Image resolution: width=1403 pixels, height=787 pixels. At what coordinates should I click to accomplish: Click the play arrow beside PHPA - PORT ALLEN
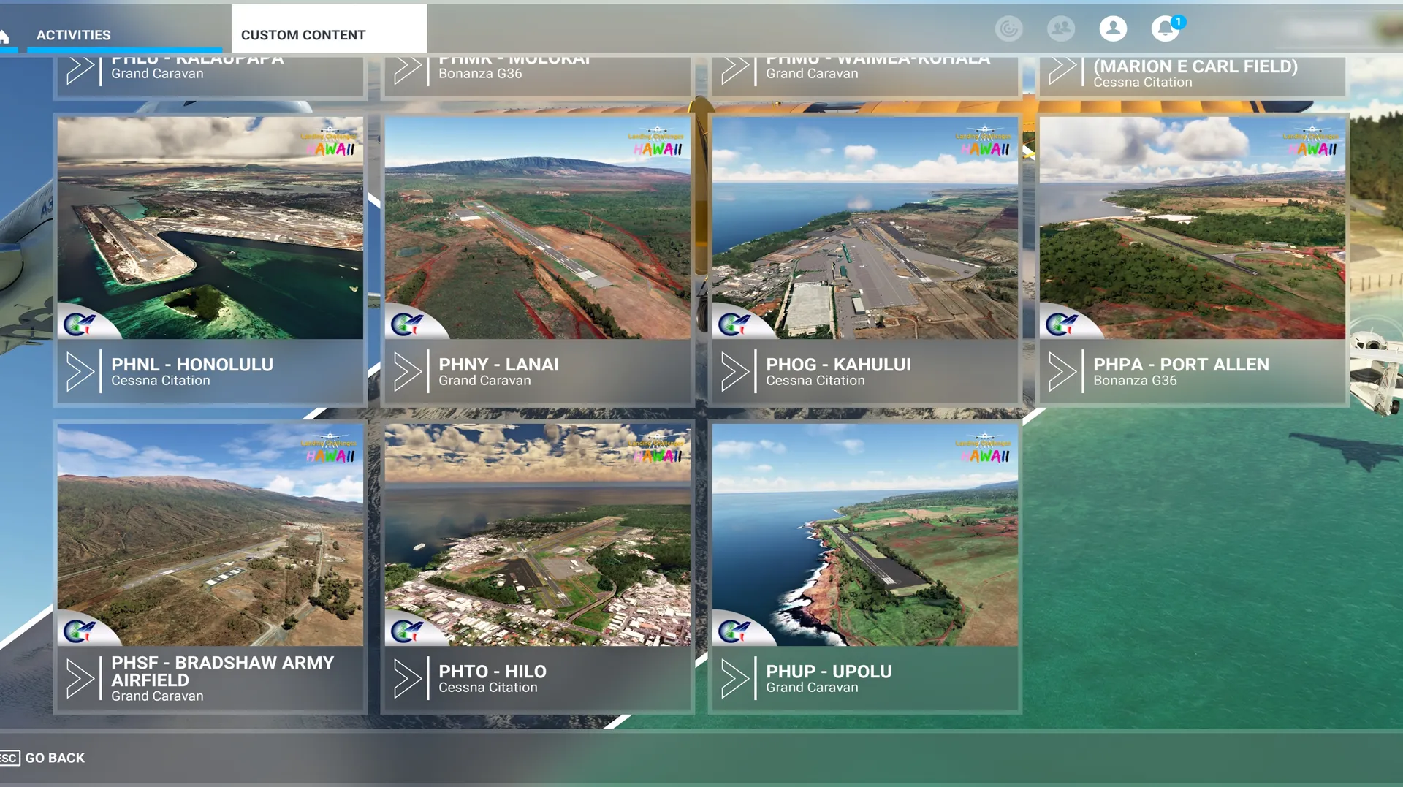pos(1062,371)
